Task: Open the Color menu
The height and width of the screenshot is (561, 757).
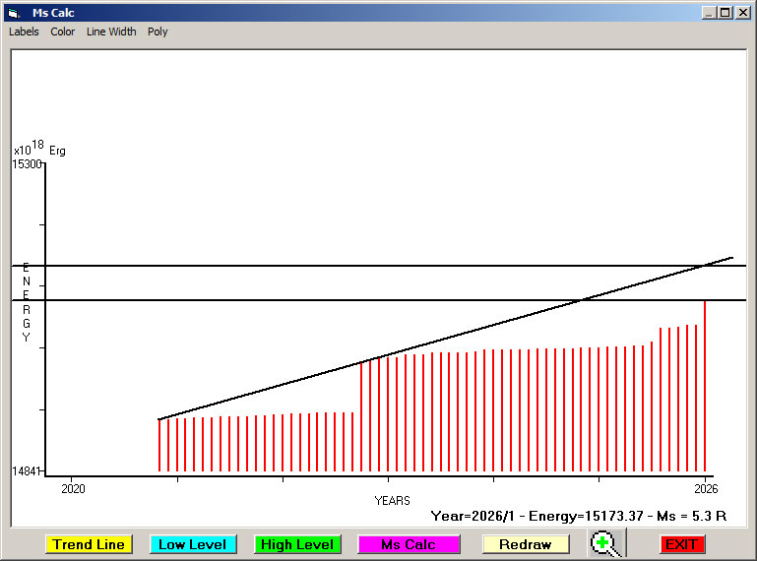Action: 63,31
